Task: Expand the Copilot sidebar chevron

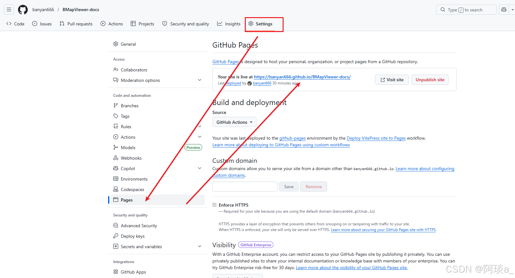Action: coord(200,168)
